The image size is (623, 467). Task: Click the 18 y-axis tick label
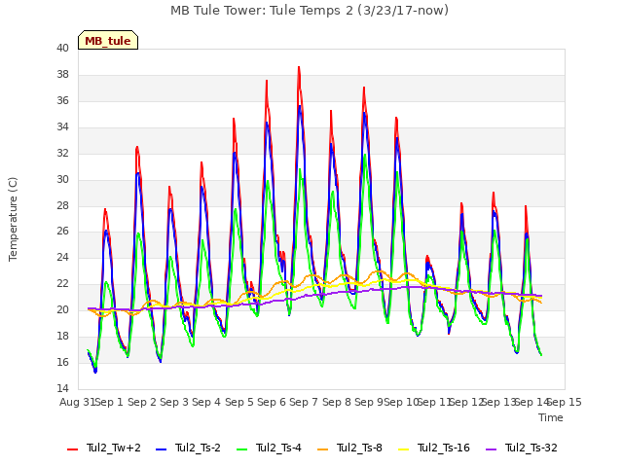[62, 336]
